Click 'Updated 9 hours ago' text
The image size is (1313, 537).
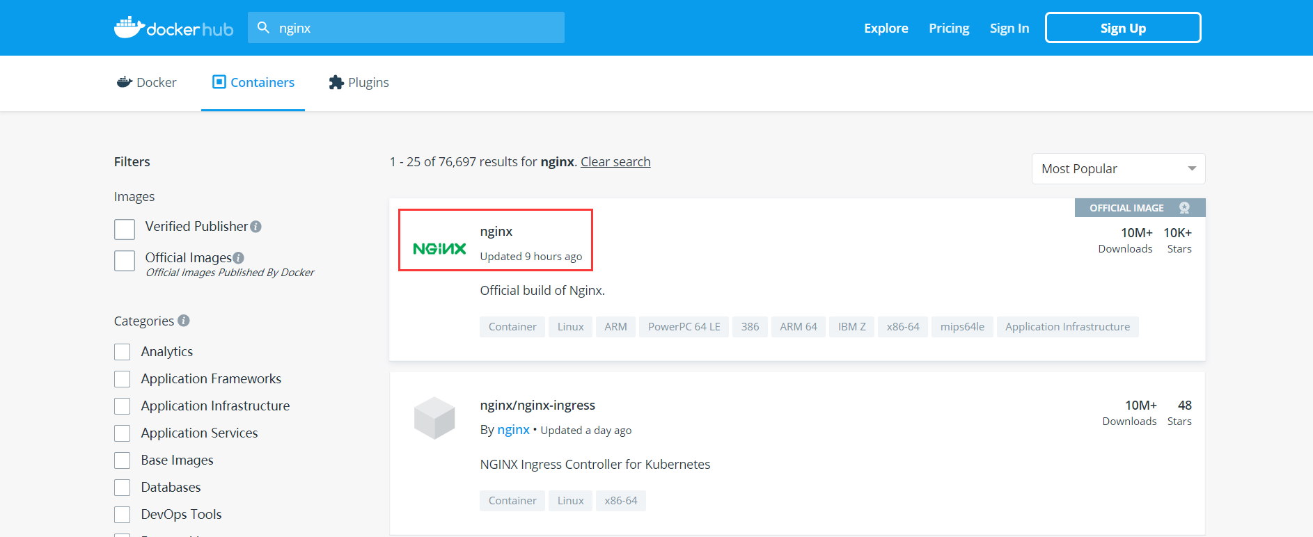[530, 257]
